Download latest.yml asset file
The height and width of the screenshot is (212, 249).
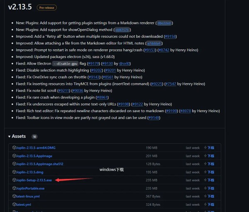pos(24,205)
